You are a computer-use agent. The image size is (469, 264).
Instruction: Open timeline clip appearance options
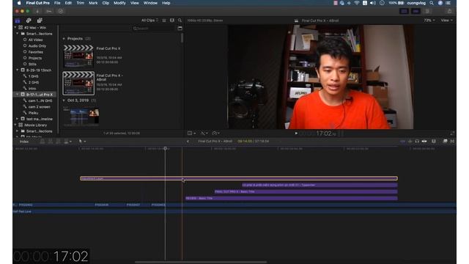[x=424, y=141]
